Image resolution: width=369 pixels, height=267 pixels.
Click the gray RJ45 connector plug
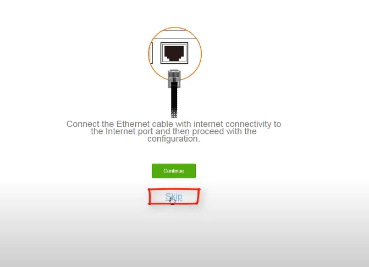(x=174, y=79)
